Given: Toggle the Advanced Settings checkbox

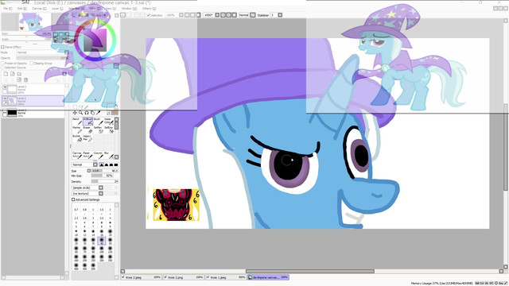Looking at the screenshot, I should (73, 199).
